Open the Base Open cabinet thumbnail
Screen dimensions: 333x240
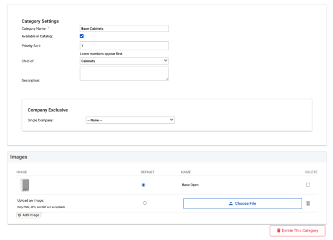tap(25, 185)
